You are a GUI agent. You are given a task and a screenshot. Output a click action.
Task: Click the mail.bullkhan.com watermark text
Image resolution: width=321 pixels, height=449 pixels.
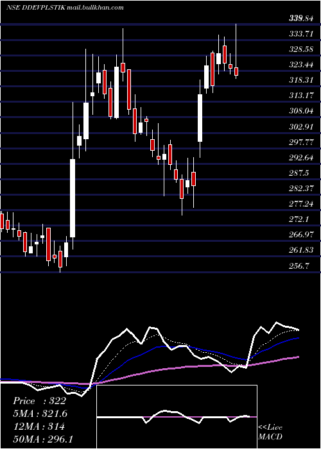pos(95,8)
